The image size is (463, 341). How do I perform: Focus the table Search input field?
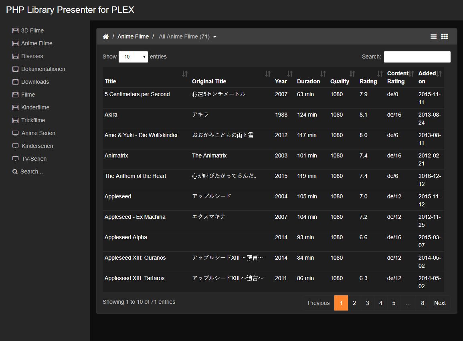(x=417, y=57)
